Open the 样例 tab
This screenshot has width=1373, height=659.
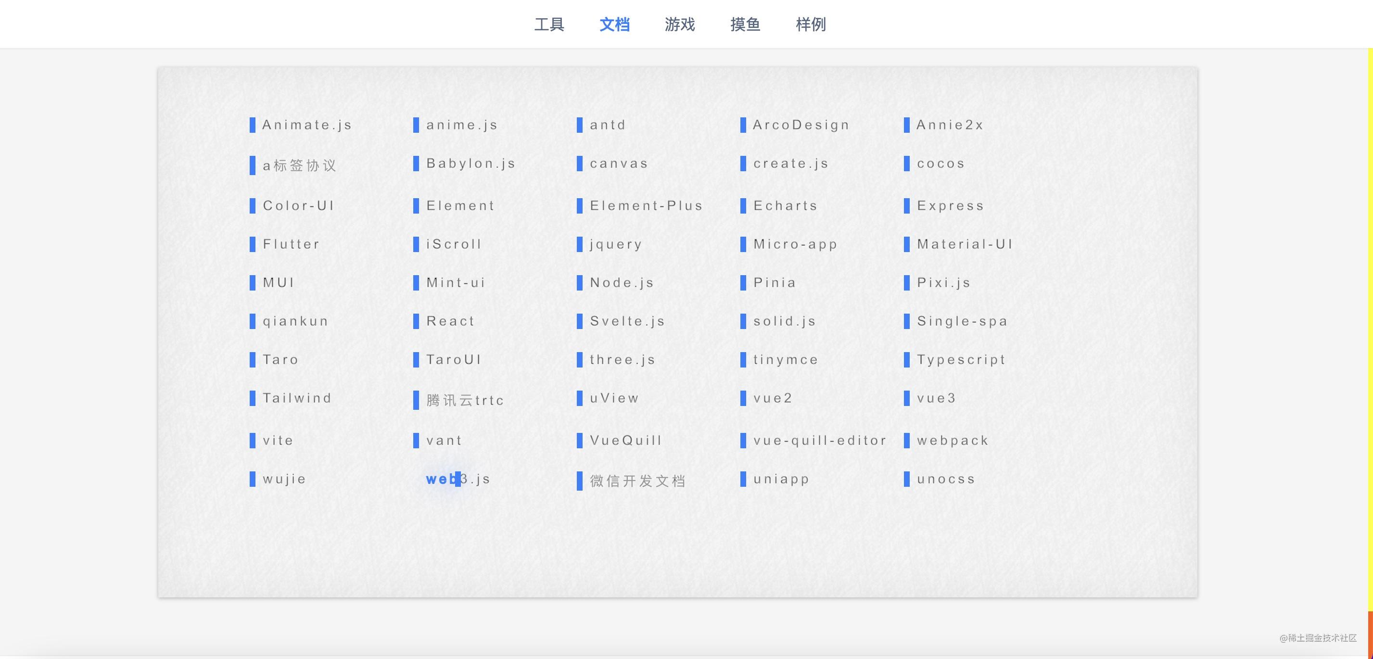811,25
